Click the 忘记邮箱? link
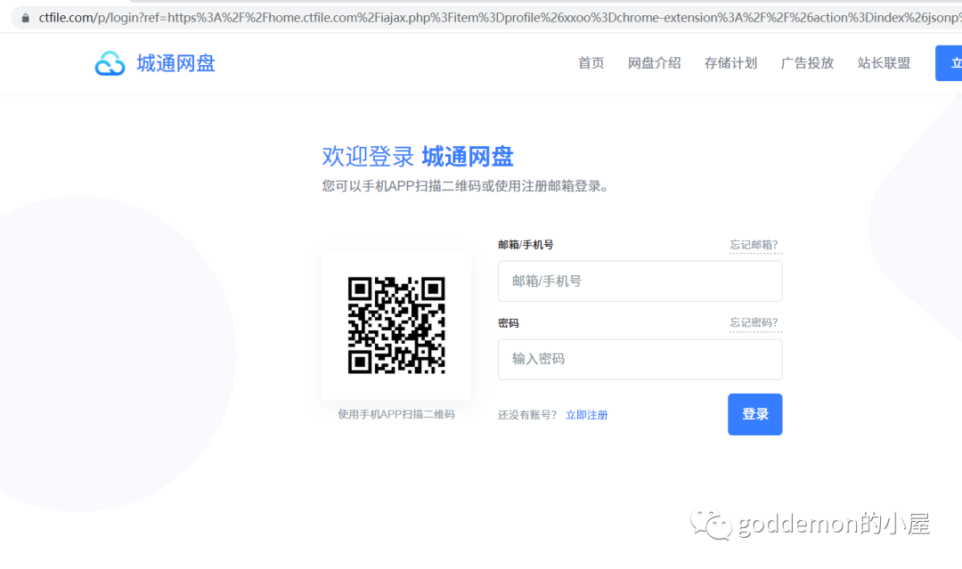The width and height of the screenshot is (962, 569). point(754,245)
